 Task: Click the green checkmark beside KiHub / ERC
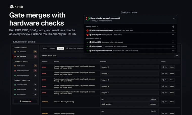tap(87, 42)
